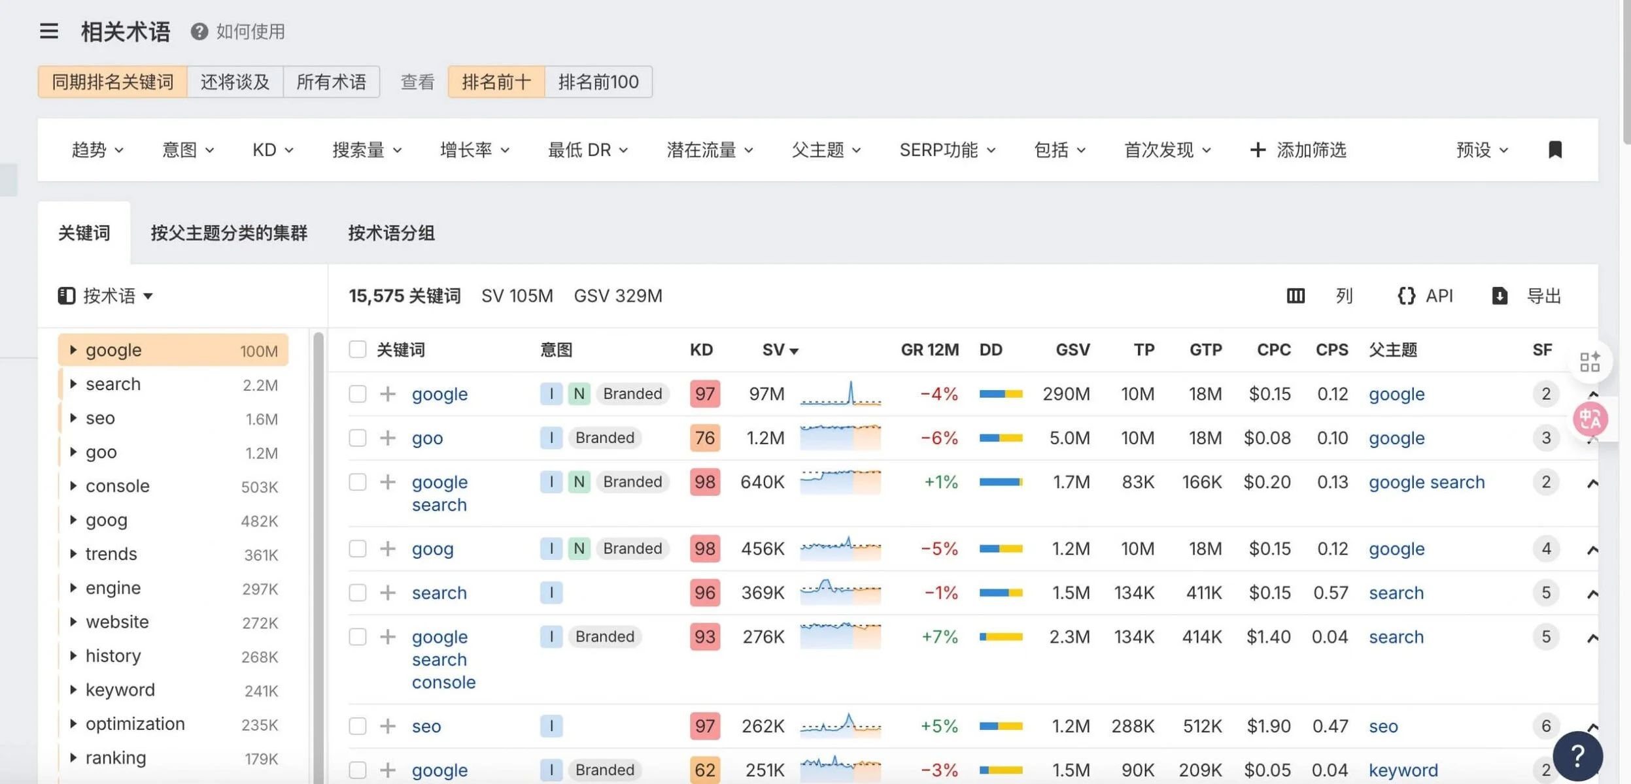Viewport: 1631px width, 784px height.
Task: Select all keywords via header checkbox
Action: point(357,349)
